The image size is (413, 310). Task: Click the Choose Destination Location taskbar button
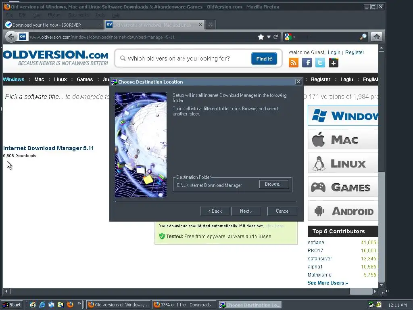click(x=250, y=305)
